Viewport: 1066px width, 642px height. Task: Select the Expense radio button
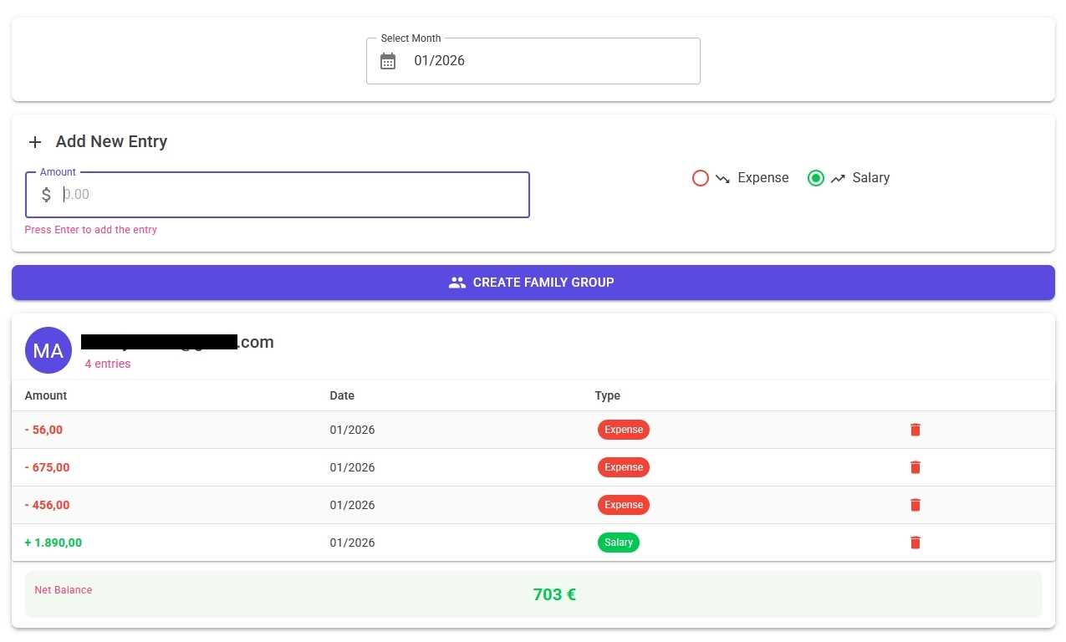click(701, 178)
